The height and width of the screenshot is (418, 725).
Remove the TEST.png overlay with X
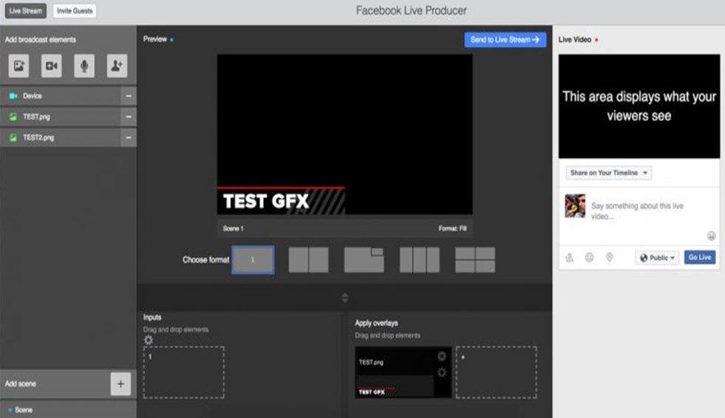point(441,356)
